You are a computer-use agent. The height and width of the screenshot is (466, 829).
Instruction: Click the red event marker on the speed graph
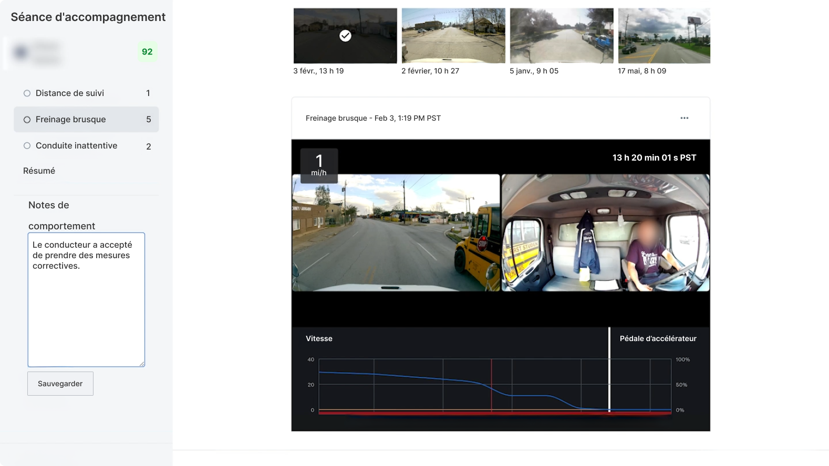click(x=492, y=386)
